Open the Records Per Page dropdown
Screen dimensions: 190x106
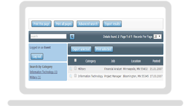pyautogui.click(x=157, y=36)
